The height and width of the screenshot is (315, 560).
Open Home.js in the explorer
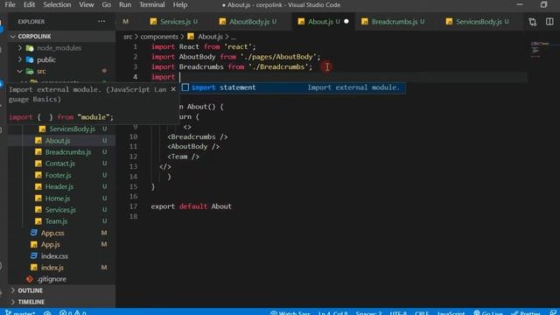click(x=57, y=199)
